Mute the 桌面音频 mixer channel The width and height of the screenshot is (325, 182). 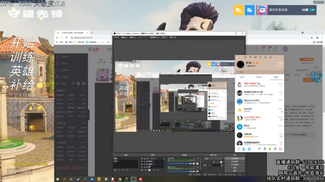click(x=194, y=164)
